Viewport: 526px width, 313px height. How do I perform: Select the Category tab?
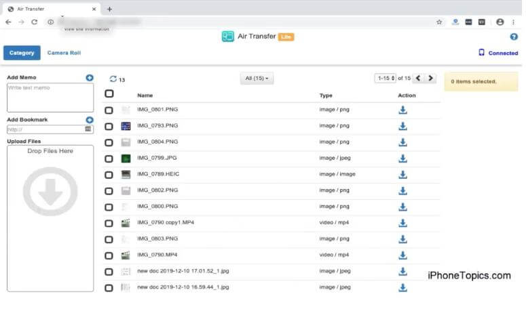coord(22,53)
